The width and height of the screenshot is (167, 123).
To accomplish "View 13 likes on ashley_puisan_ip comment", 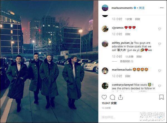I will (x=129, y=57).
